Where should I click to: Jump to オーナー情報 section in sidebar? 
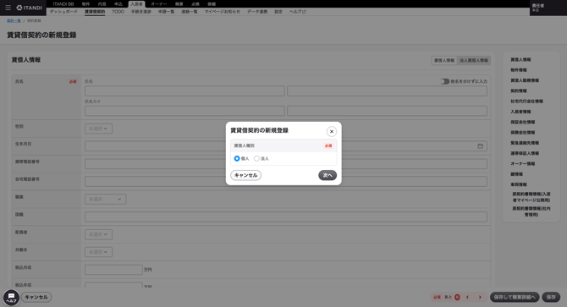pos(522,164)
